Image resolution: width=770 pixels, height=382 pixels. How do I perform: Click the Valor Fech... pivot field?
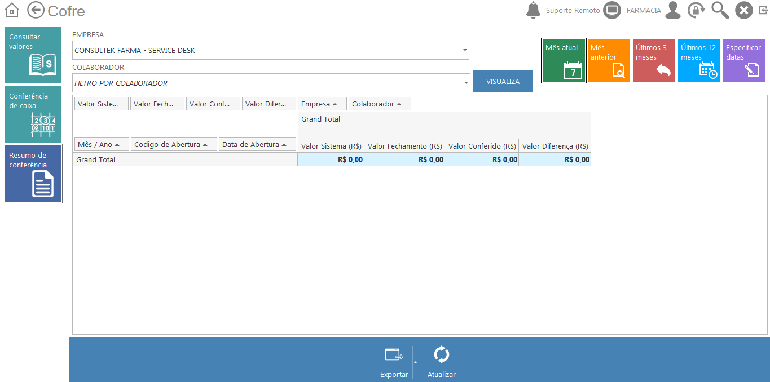pyautogui.click(x=157, y=104)
